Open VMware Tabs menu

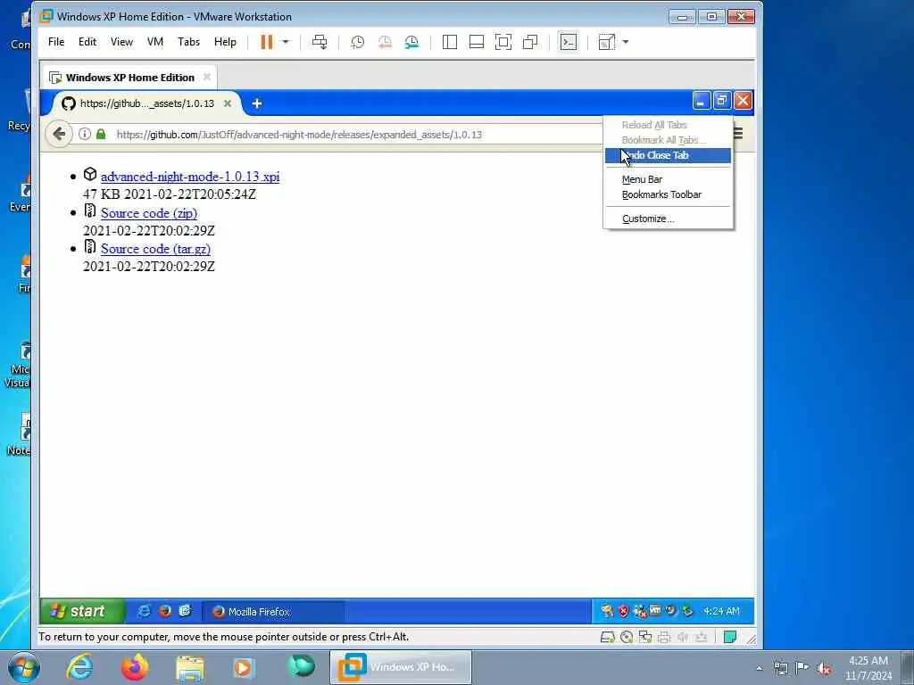[189, 42]
